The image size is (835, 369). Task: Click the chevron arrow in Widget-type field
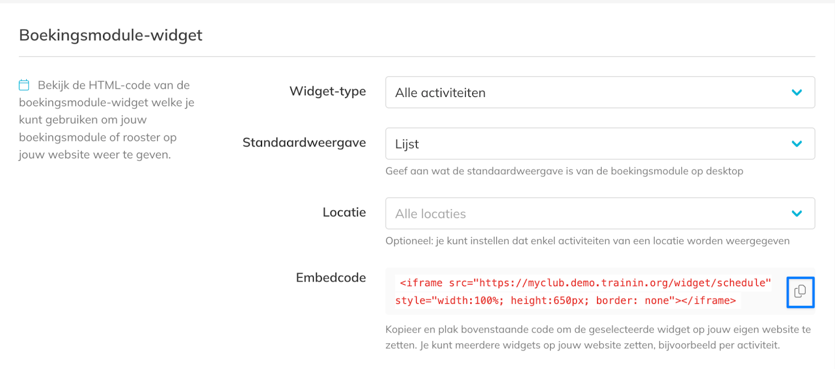pyautogui.click(x=796, y=92)
